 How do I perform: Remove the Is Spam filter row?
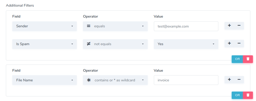(239, 43)
